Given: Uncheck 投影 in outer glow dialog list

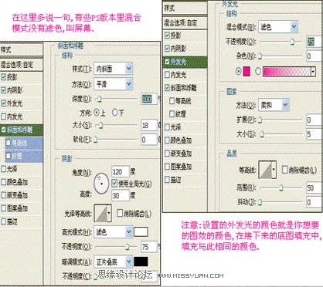Looking at the screenshot, I should click(167, 35).
